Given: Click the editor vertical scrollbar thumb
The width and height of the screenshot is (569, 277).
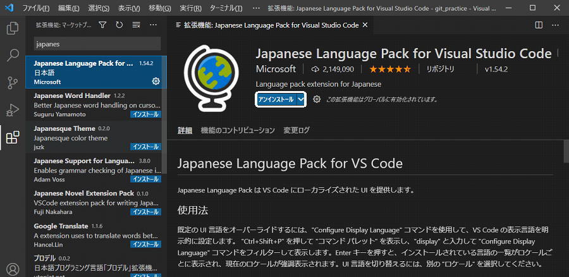Looking at the screenshot, I should (x=566, y=151).
